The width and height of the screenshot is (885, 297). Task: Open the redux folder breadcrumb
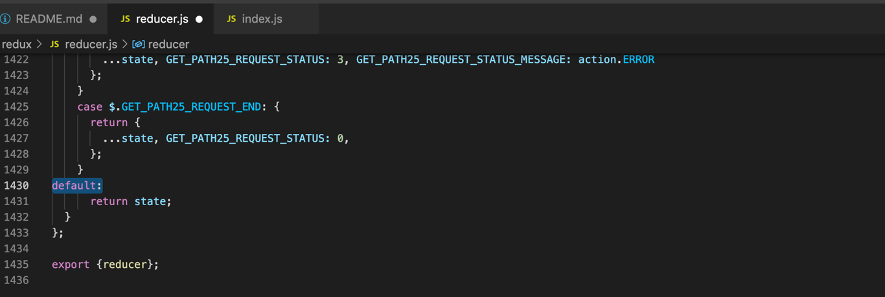(16, 44)
